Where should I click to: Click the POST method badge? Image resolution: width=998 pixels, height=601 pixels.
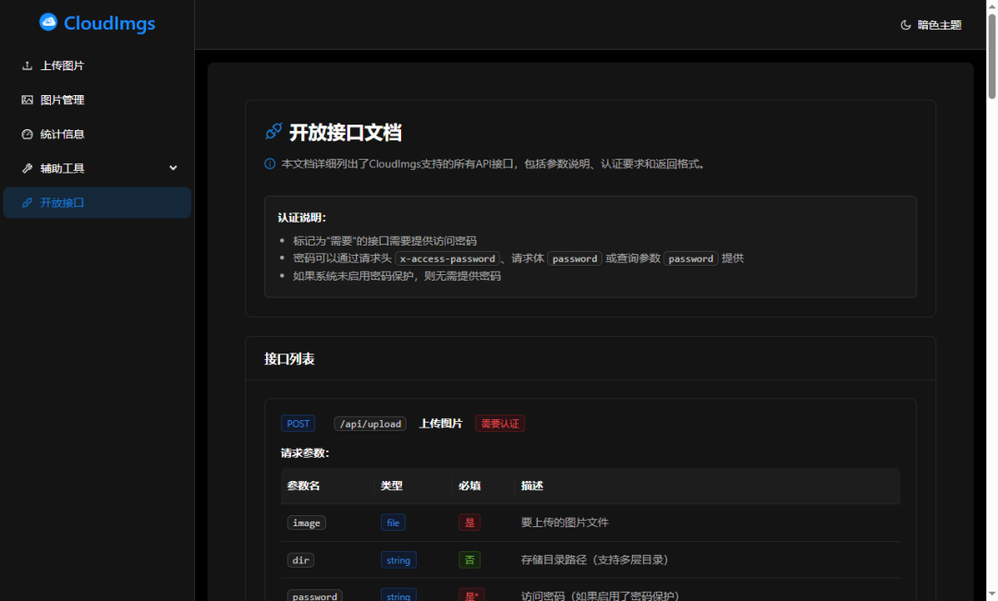[x=298, y=423]
